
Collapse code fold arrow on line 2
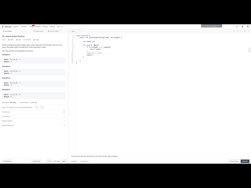pyautogui.click(x=74, y=38)
